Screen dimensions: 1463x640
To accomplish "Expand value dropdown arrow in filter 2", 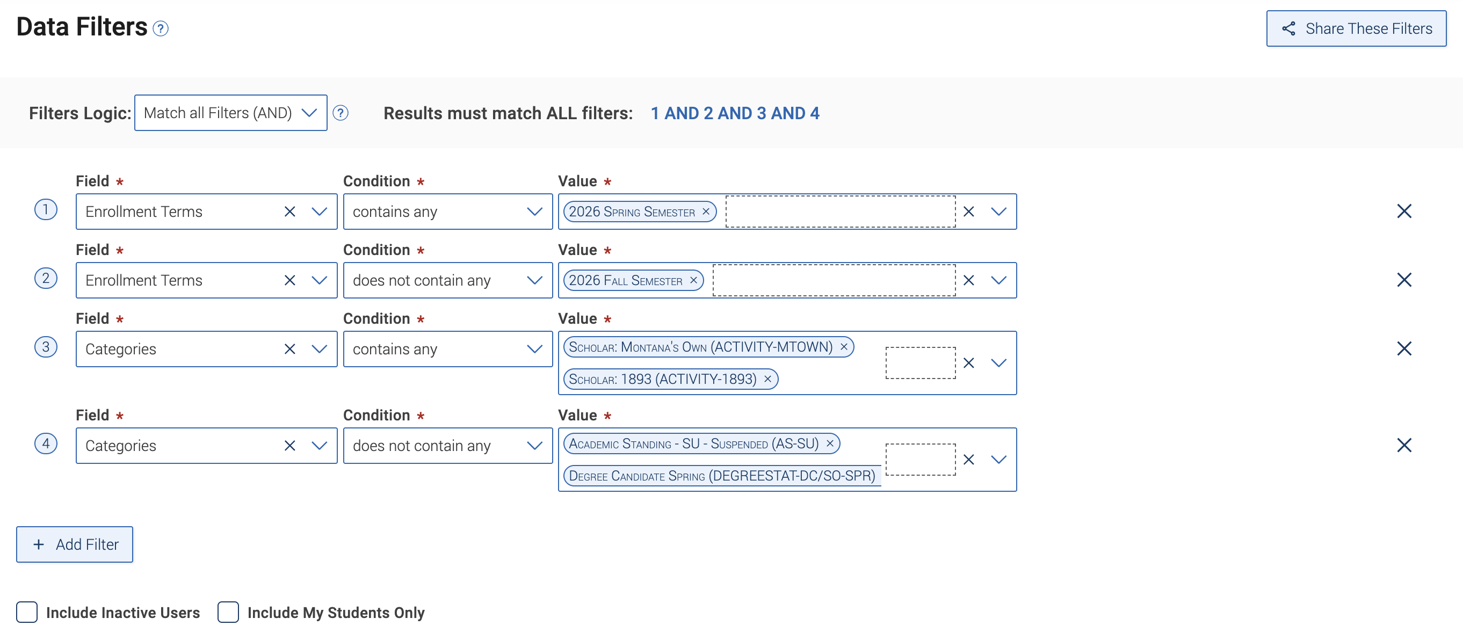I will click(x=998, y=280).
